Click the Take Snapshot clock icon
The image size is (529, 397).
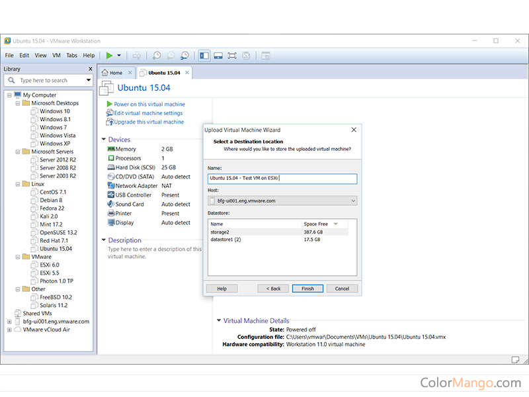[157, 56]
